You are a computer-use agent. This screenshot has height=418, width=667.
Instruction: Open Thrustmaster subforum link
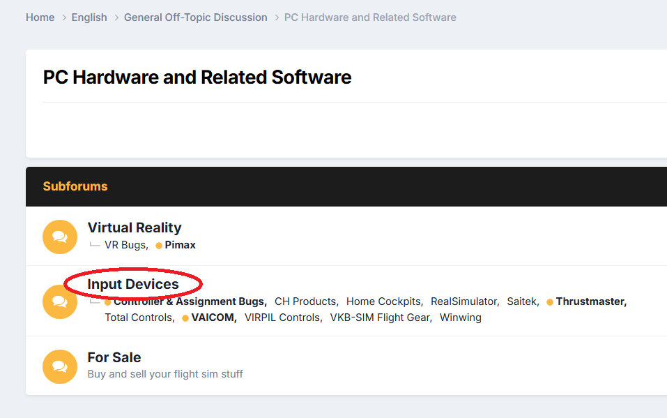[591, 301]
